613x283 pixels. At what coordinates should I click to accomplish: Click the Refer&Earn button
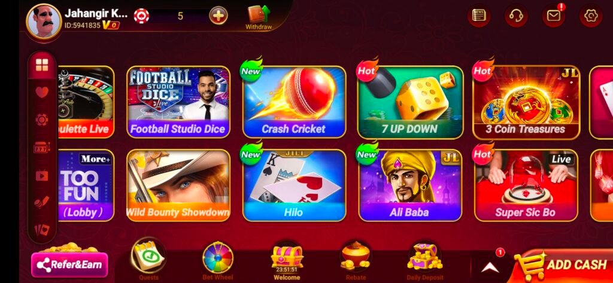69,264
